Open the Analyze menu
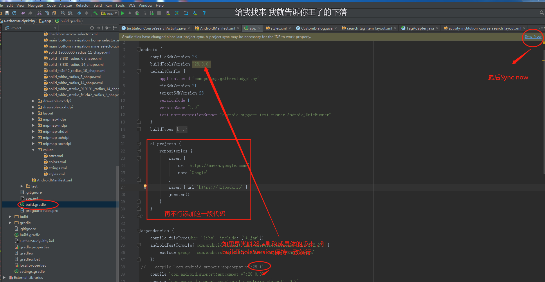545x282 pixels. point(66,5)
